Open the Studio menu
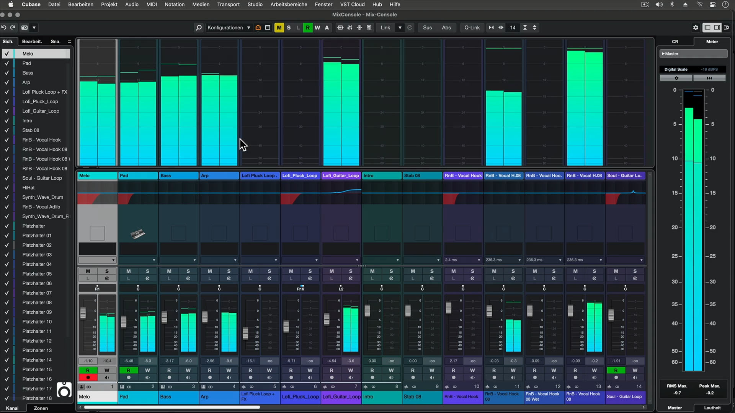Viewport: 735px width, 413px height. (x=255, y=4)
